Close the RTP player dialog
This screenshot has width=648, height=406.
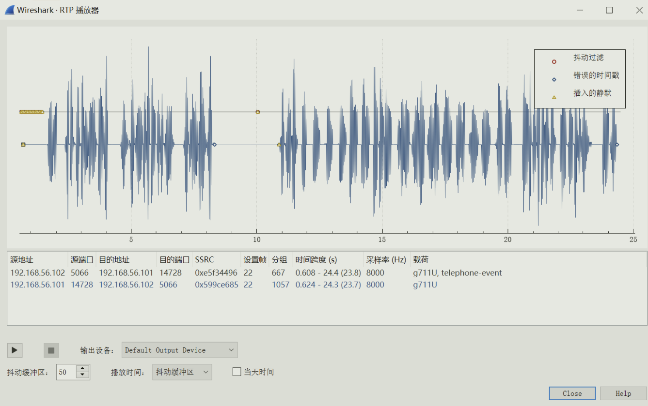572,393
